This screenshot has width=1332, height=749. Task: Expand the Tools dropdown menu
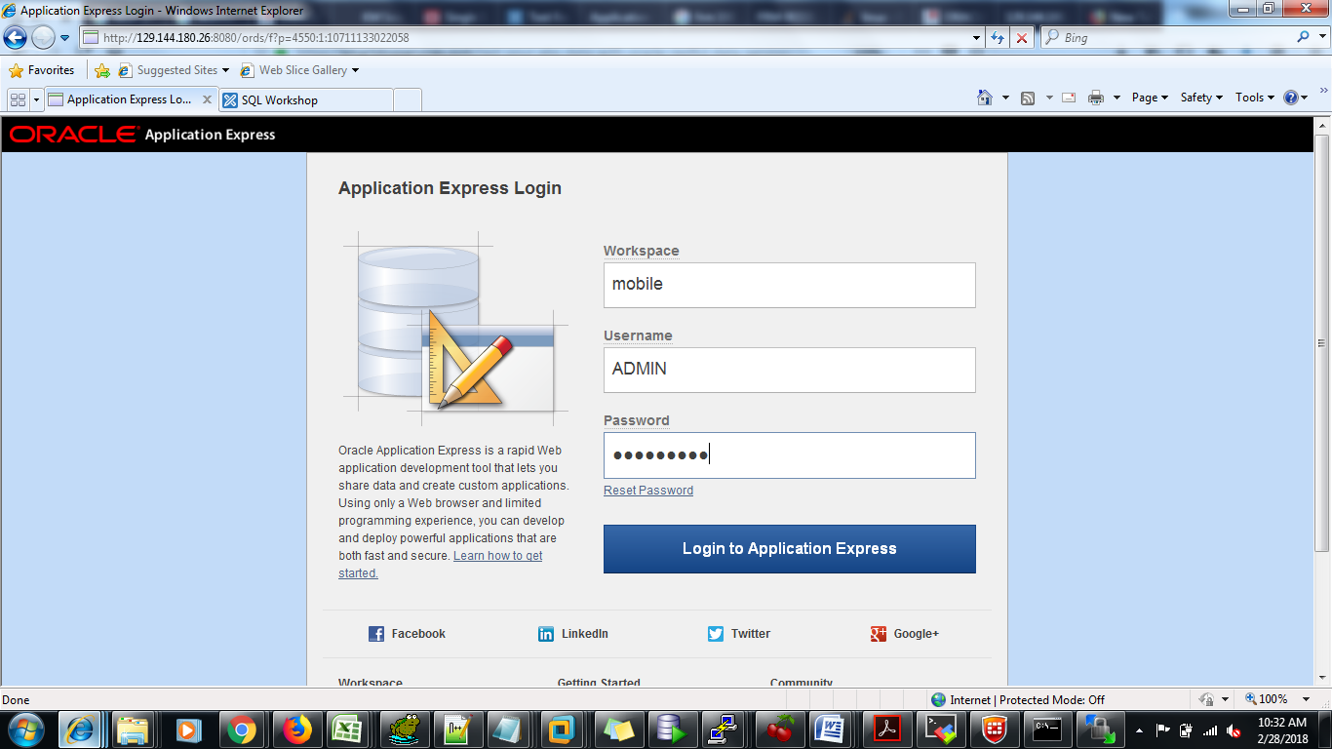point(1254,98)
